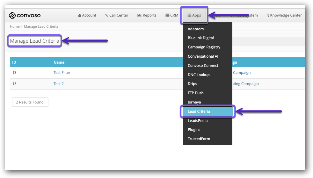Click ID 15 table cell
This screenshot has width=313, height=178.
pos(14,84)
